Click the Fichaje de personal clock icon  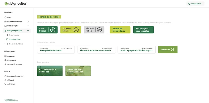pos(5,31)
